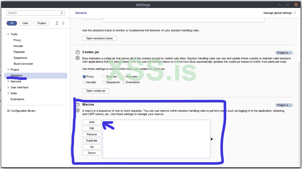The image size is (302, 169).
Task: Enable the Scanner cookie jar checkbox
Action: [x=104, y=77]
